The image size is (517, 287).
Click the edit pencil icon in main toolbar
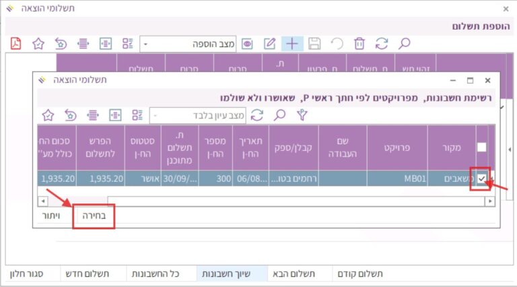[270, 44]
